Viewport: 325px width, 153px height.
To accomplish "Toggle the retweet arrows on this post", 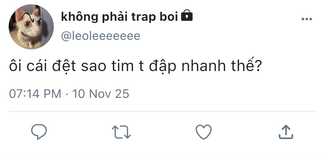I will [121, 132].
